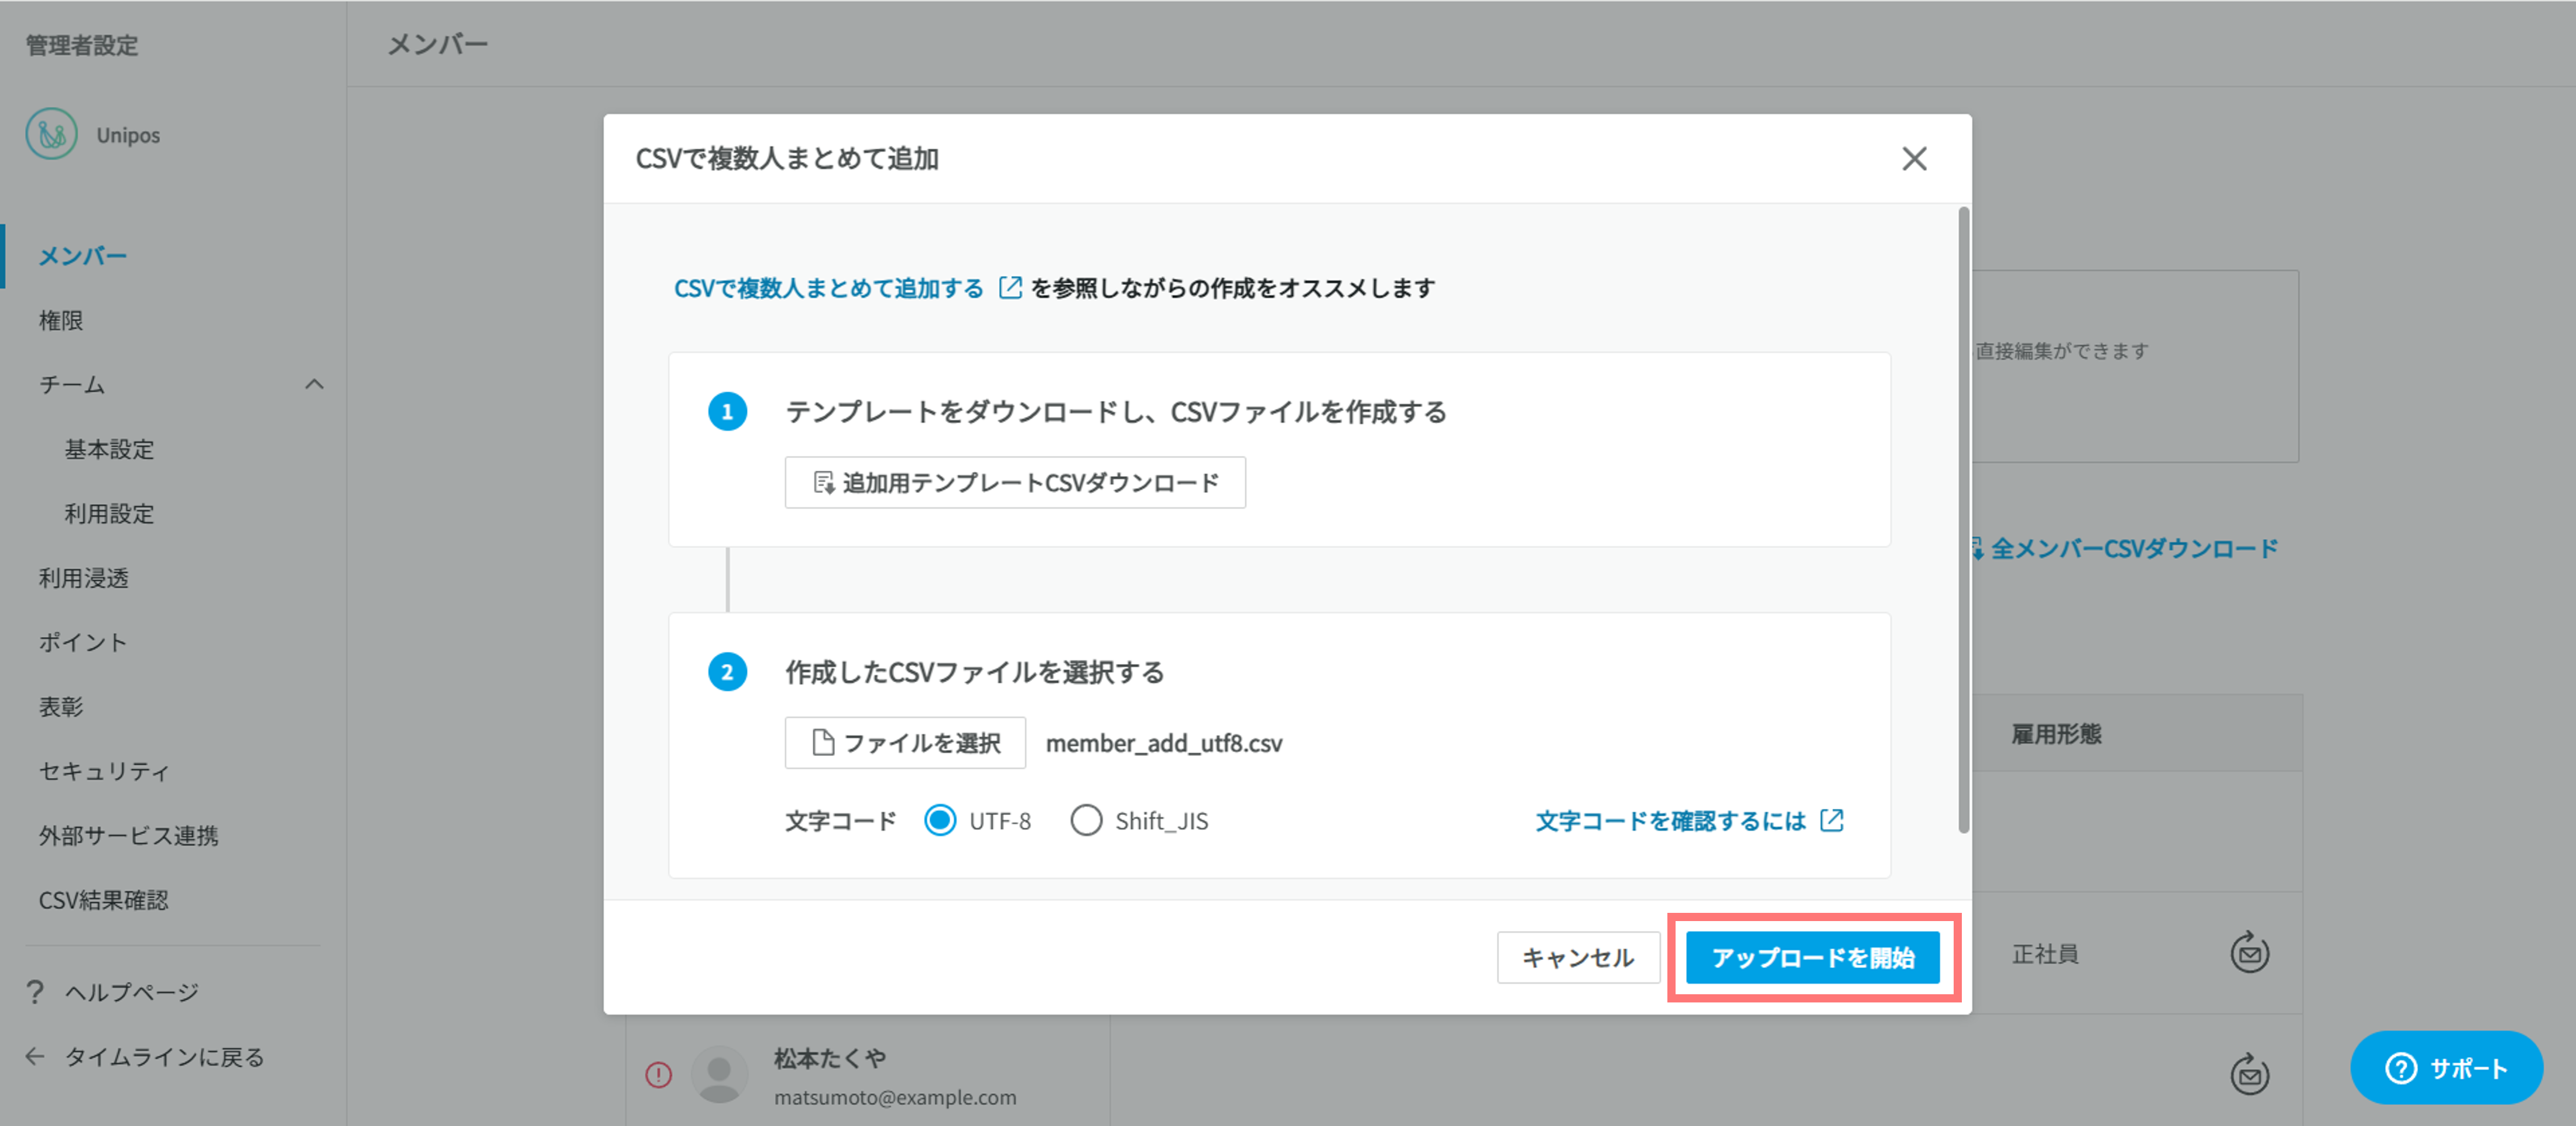
Task: Open the external link icon beside CSVで複数人まとめて追加する
Action: click(x=1010, y=288)
